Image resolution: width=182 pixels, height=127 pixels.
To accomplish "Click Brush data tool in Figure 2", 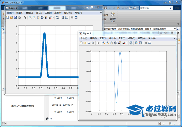I will (x=124, y=43).
